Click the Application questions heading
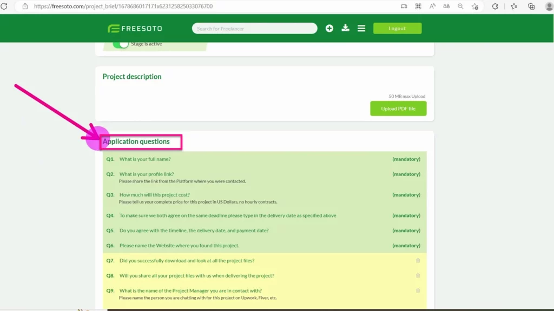The image size is (554, 311). point(136,141)
